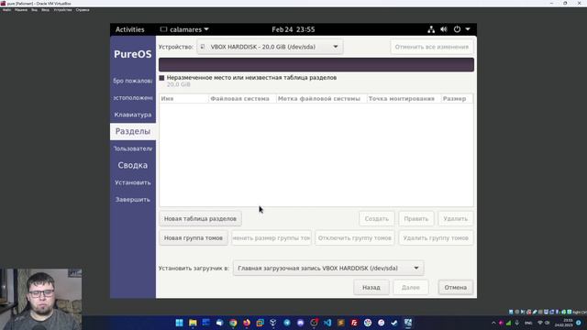
Task: Click the Новая таблица разделов button
Action: [x=200, y=218]
